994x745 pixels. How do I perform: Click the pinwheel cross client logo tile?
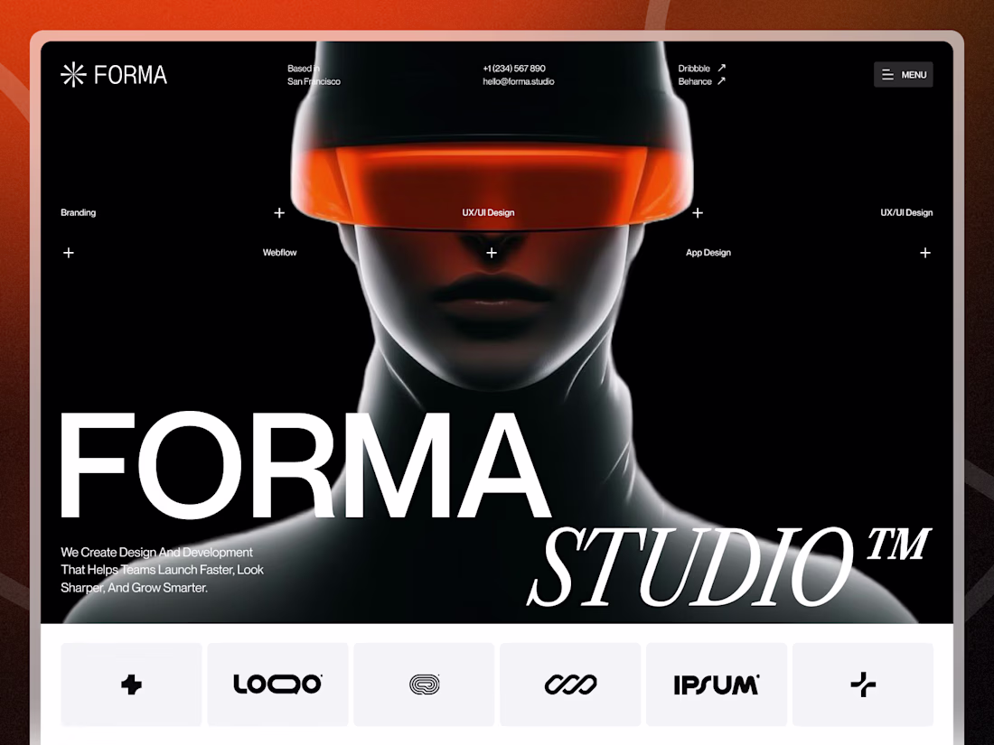(863, 684)
